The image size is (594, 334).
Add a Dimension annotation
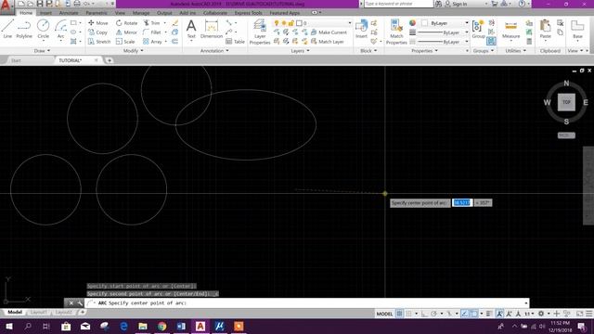tap(212, 29)
